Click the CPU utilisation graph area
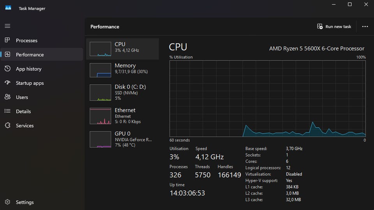 pos(267,99)
